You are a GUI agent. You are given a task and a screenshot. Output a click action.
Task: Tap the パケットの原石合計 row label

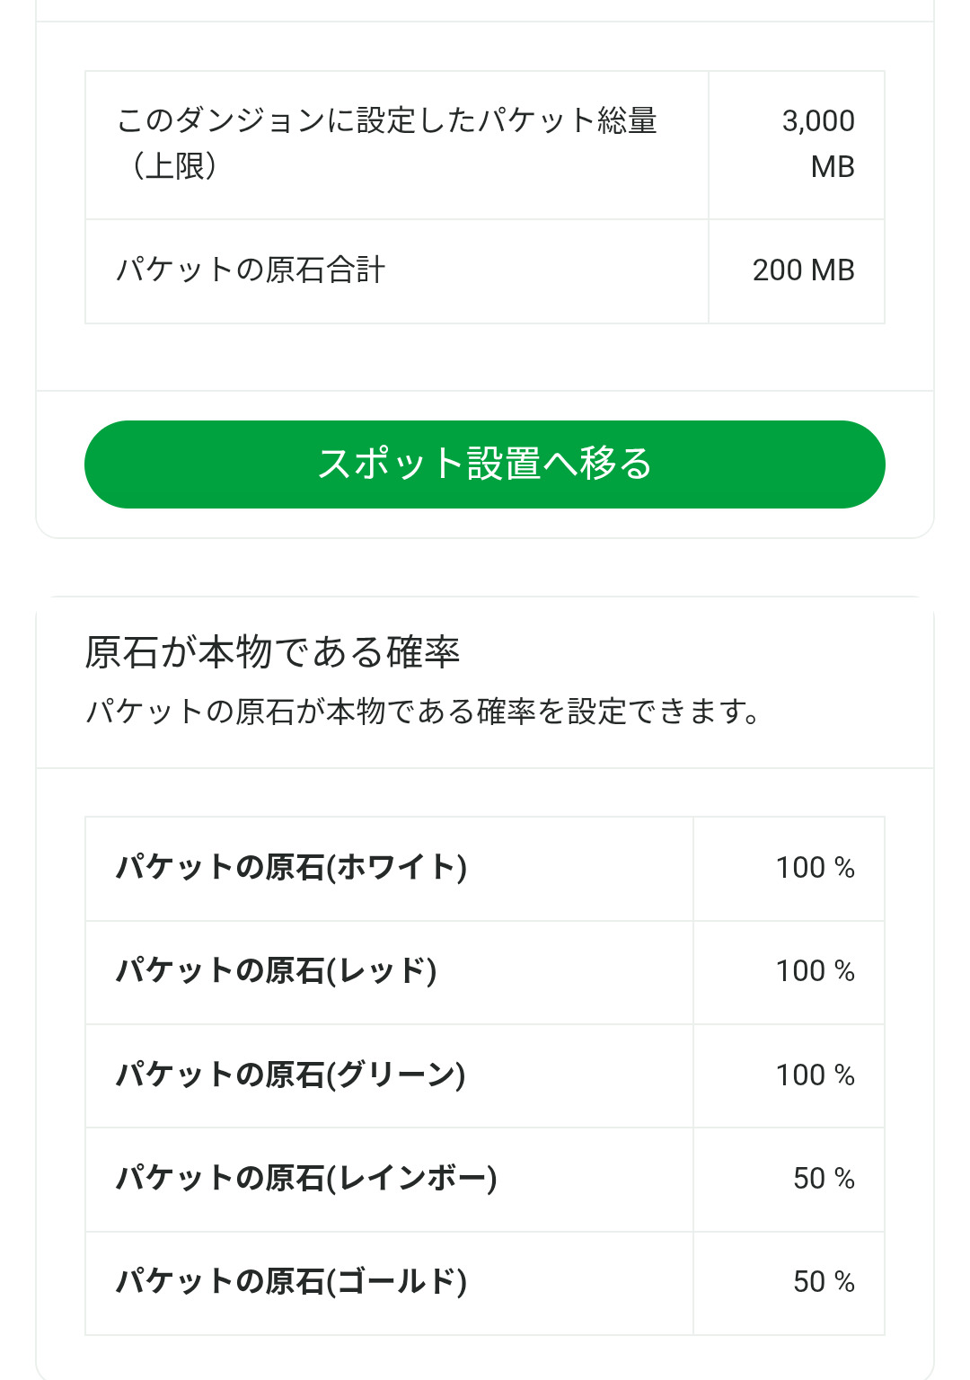pos(251,270)
